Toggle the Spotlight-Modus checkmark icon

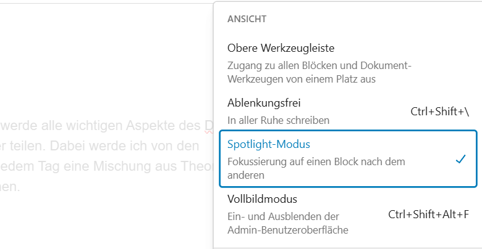click(x=460, y=160)
